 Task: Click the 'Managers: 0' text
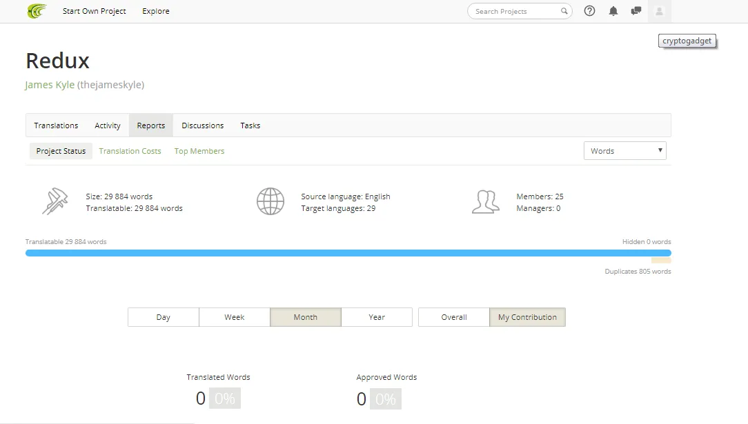(539, 208)
